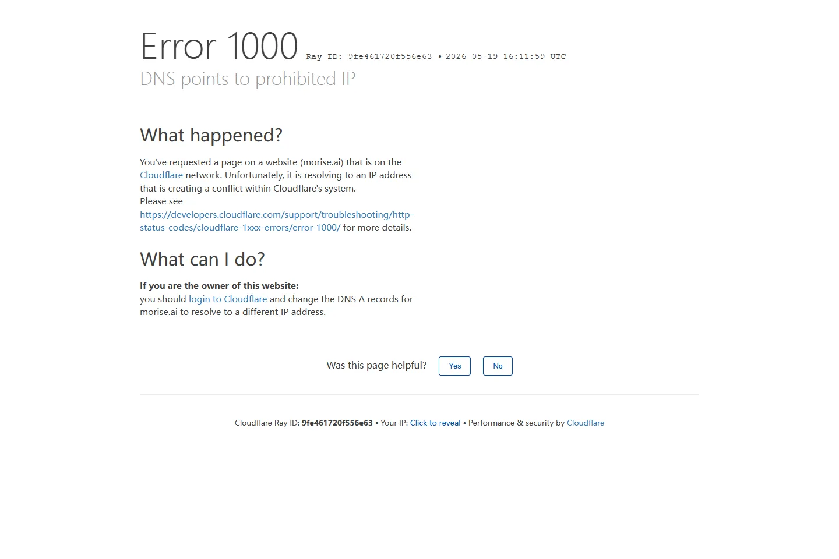839x559 pixels.
Task: Select the "Error 1000" heading
Action: 219,46
